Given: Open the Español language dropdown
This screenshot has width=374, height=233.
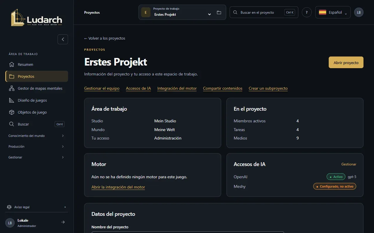Looking at the screenshot, I should 333,12.
